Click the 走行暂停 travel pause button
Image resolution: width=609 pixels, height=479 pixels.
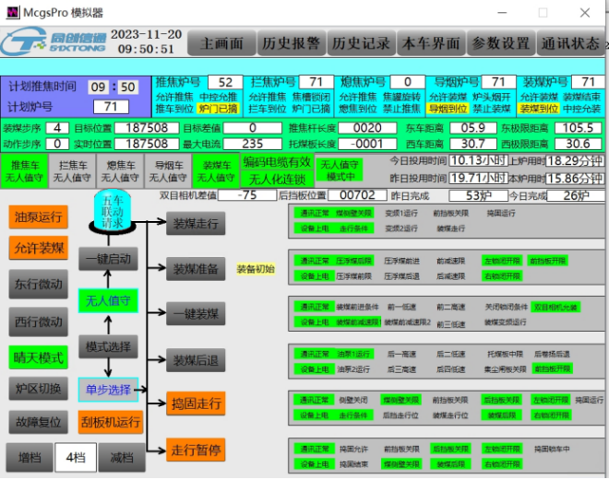196,450
